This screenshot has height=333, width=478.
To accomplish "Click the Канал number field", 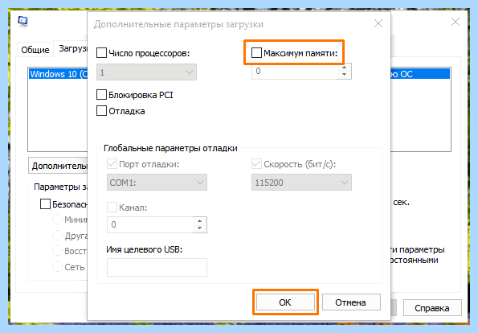I will click(150, 225).
